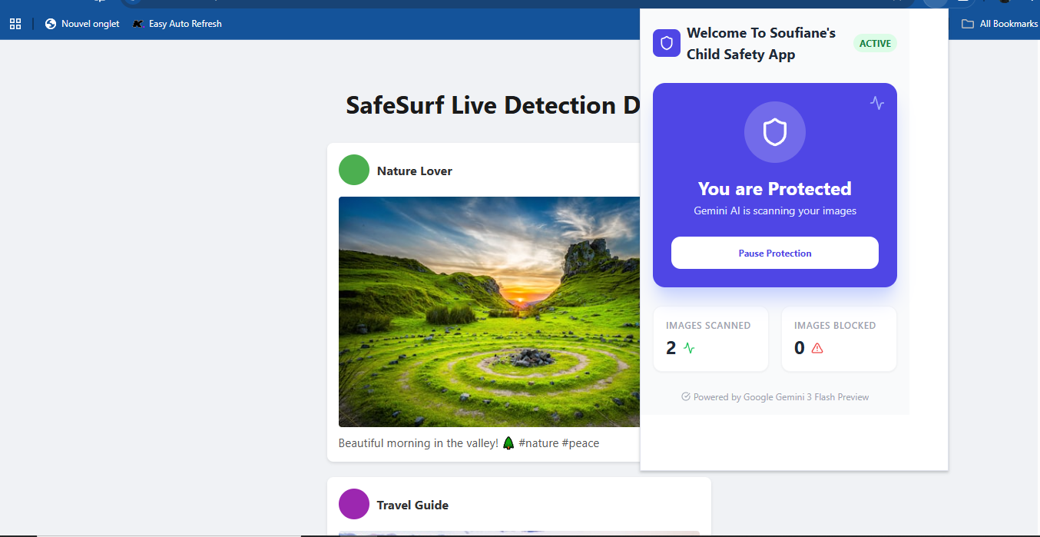This screenshot has width=1040, height=537.
Task: Open the browser profile avatar
Action: pyautogui.click(x=935, y=3)
